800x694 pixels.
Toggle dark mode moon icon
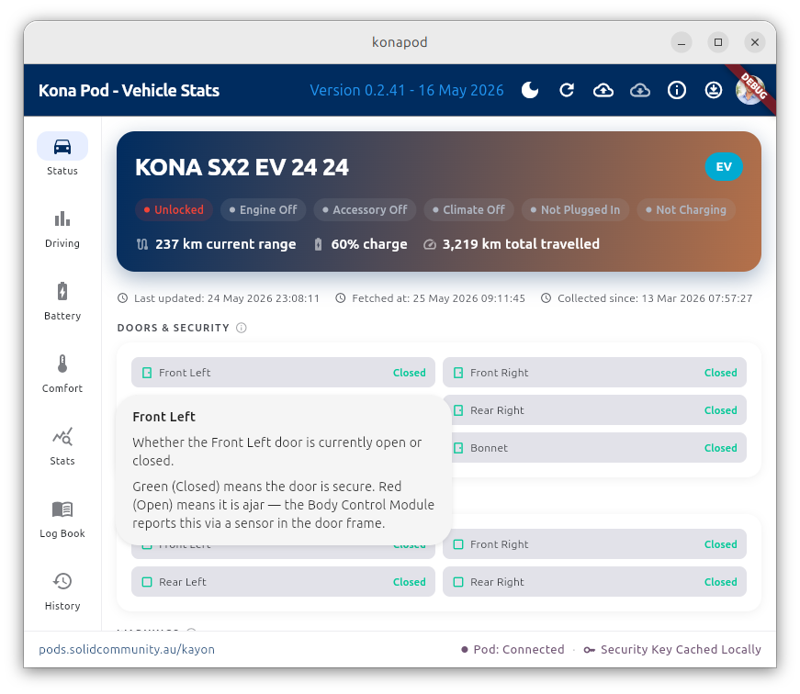click(530, 90)
